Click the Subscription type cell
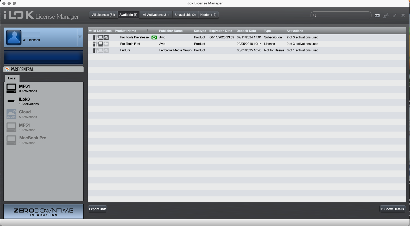 pyautogui.click(x=273, y=37)
